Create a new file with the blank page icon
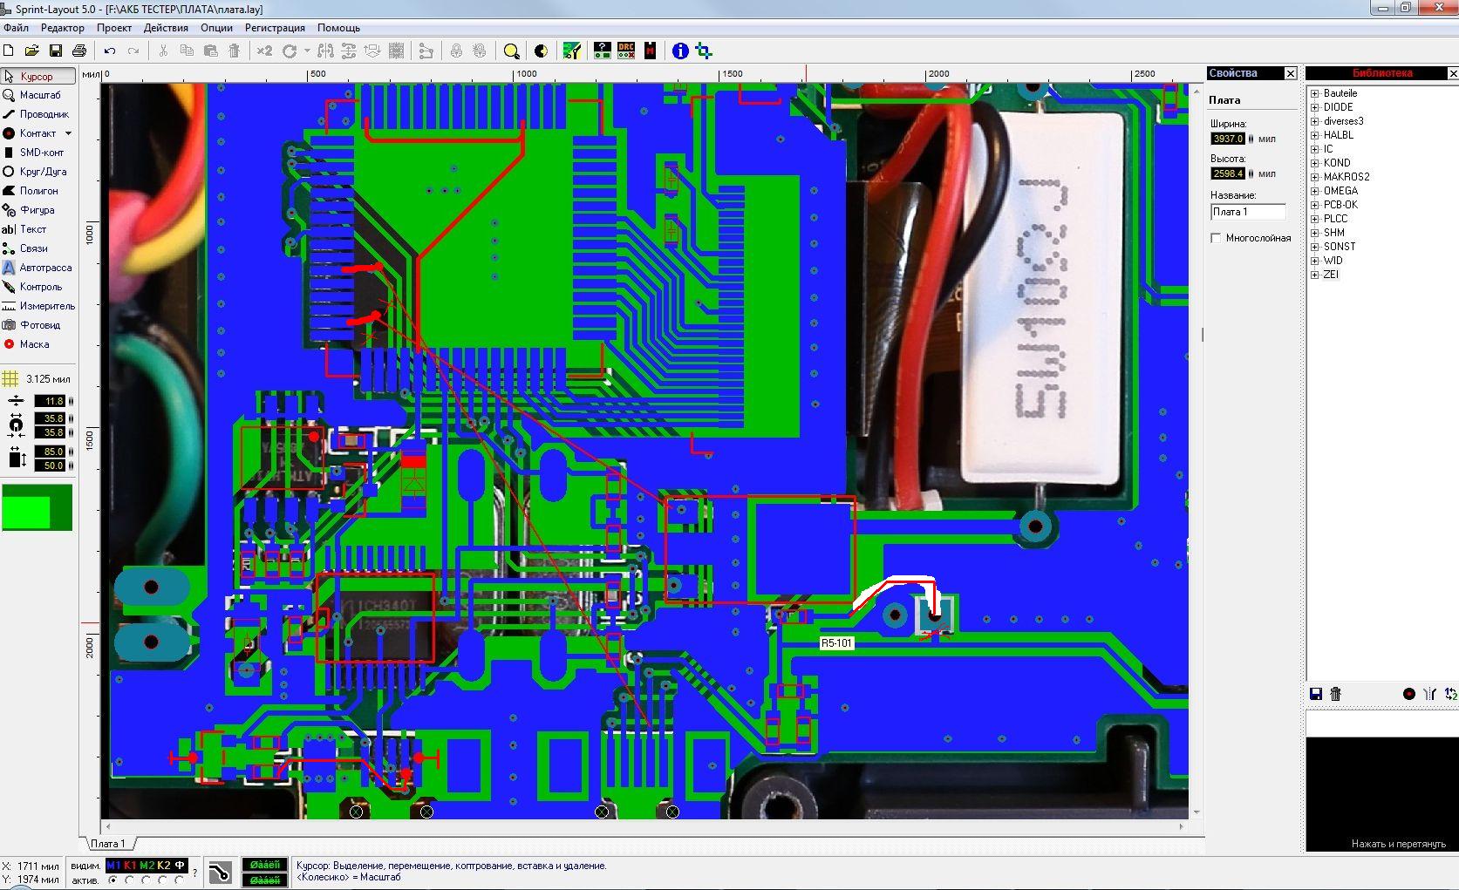This screenshot has width=1459, height=890. point(9,51)
